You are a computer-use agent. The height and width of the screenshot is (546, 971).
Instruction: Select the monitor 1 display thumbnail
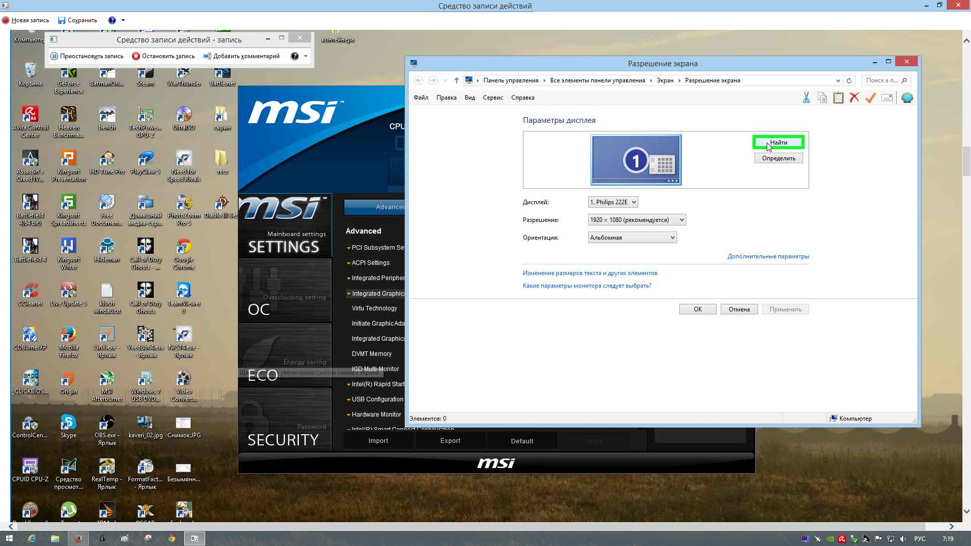click(636, 160)
